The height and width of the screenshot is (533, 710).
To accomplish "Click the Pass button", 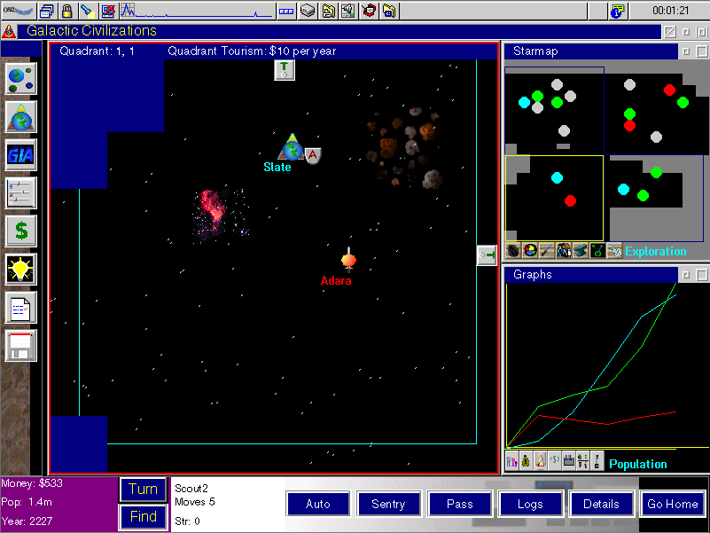I will 460,504.
